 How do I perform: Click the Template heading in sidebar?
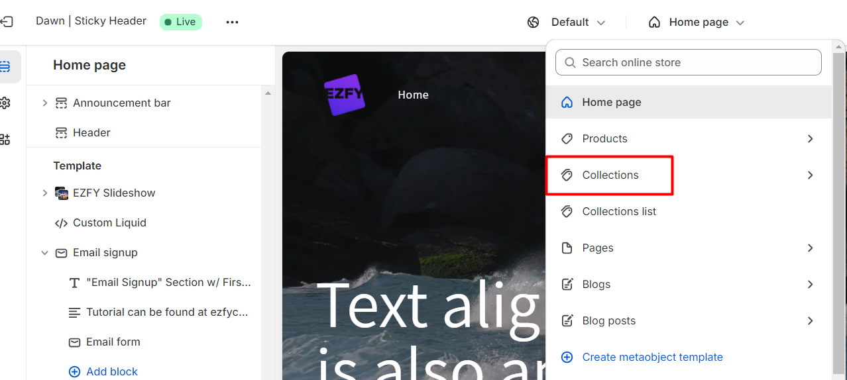(x=77, y=166)
